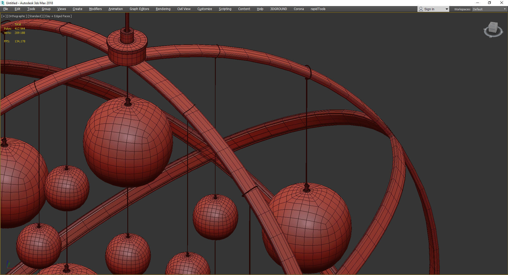Viewport: 508px width, 275px height.
Task: Open the Edit menu
Action: click(17, 9)
